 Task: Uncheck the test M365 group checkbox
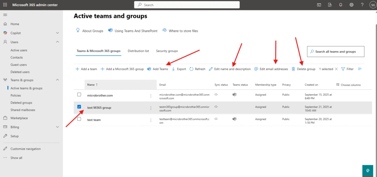pyautogui.click(x=79, y=107)
